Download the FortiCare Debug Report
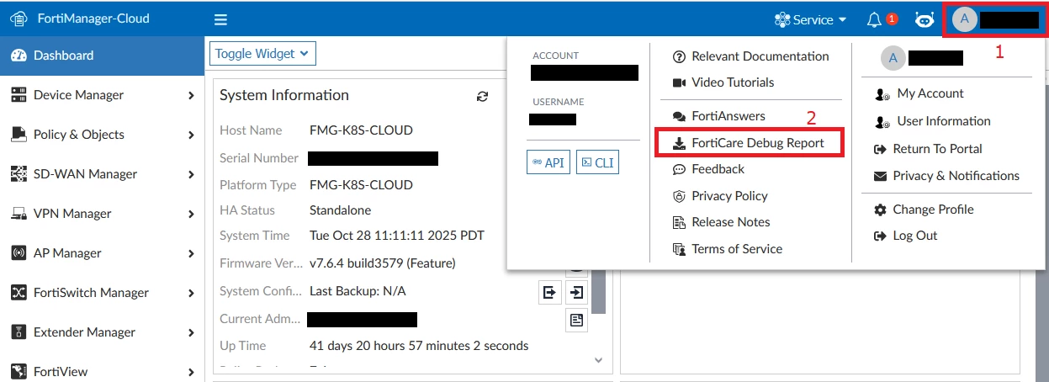Viewport: 1049px width, 382px height. pos(749,143)
